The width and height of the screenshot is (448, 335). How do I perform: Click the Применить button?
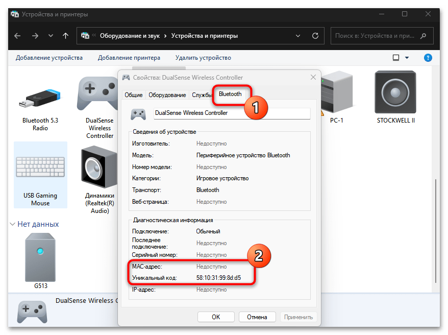coord(298,317)
